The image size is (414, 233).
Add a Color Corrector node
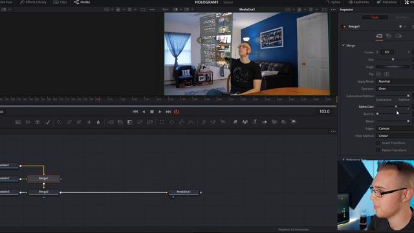click(x=59, y=122)
